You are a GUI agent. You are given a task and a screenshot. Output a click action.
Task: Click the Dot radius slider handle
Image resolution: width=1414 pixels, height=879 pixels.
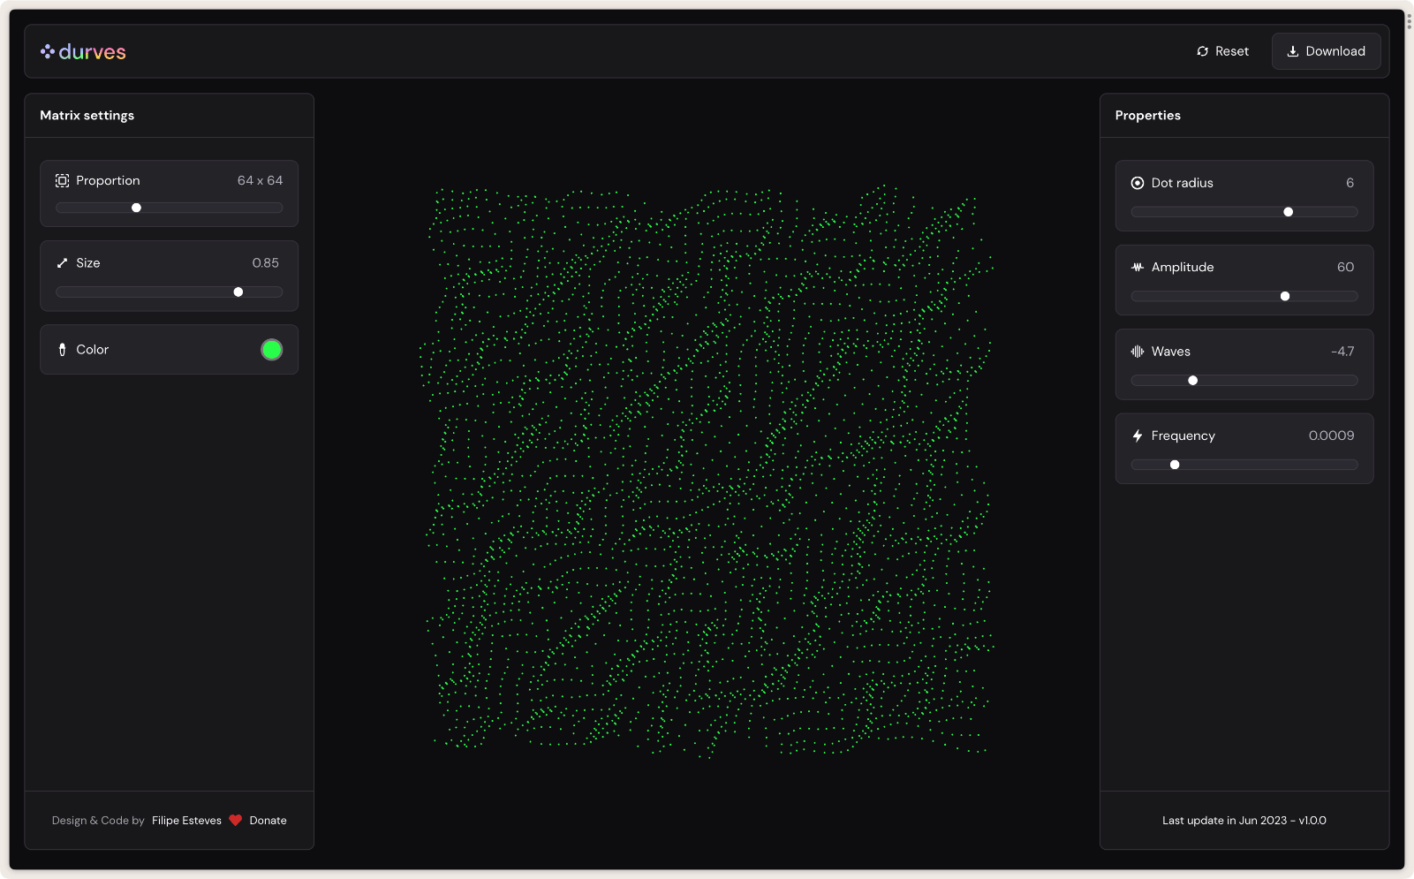click(1288, 212)
